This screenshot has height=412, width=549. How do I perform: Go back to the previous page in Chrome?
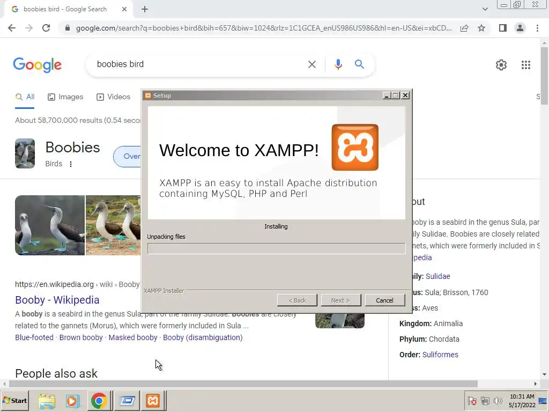pos(12,28)
